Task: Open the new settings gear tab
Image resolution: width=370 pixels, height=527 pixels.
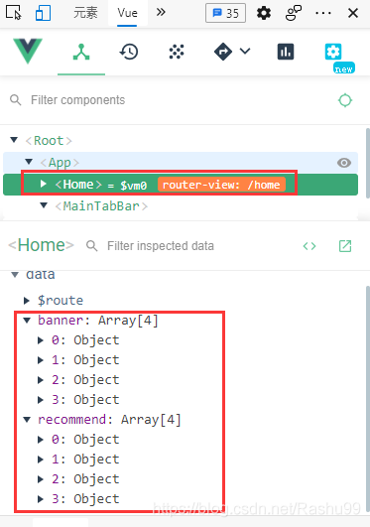Action: coord(333,52)
